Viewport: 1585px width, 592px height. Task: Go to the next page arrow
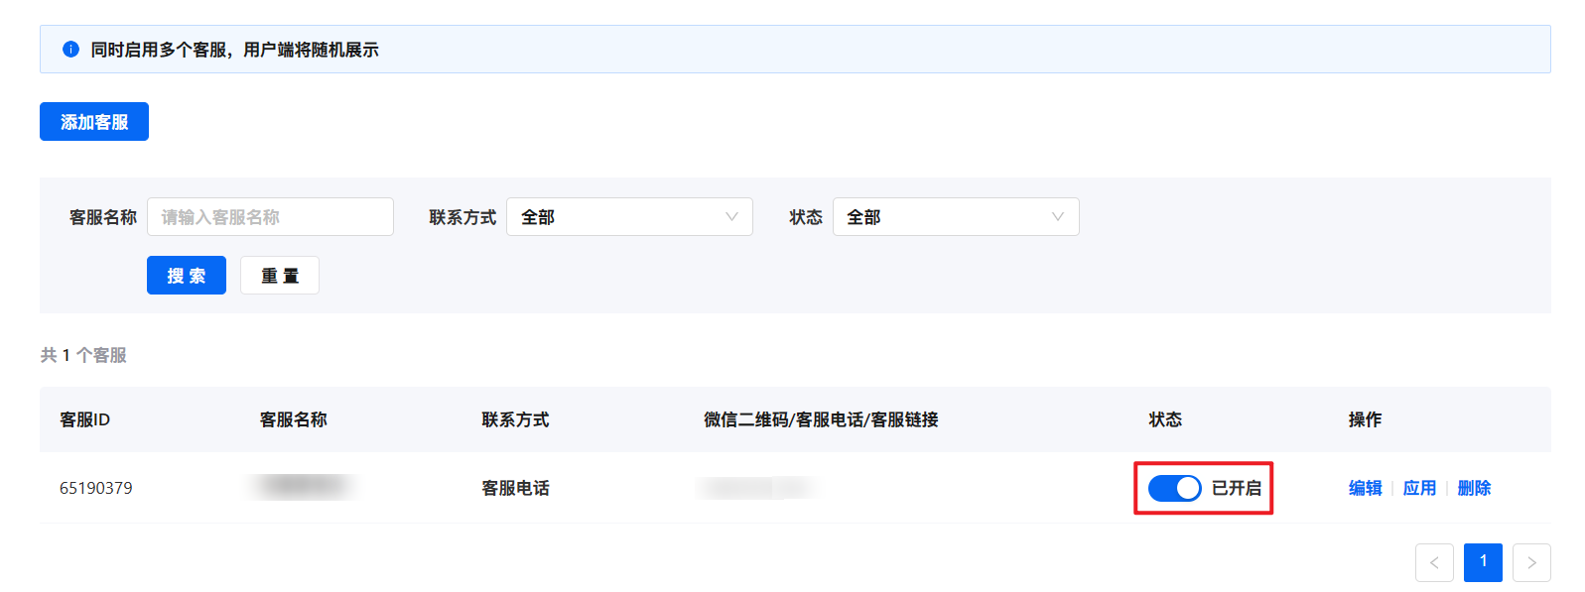click(x=1531, y=562)
